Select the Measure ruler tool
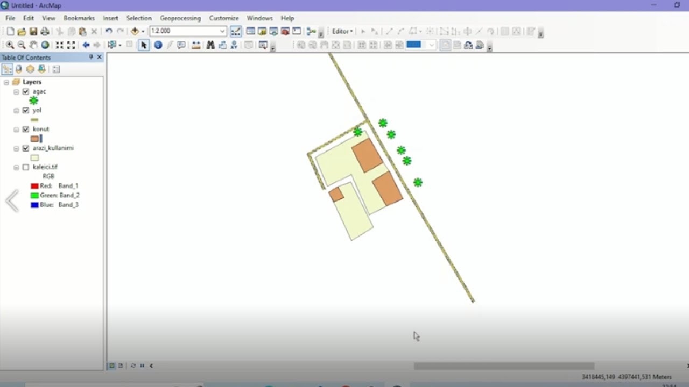Image resolution: width=689 pixels, height=387 pixels. 196,45
